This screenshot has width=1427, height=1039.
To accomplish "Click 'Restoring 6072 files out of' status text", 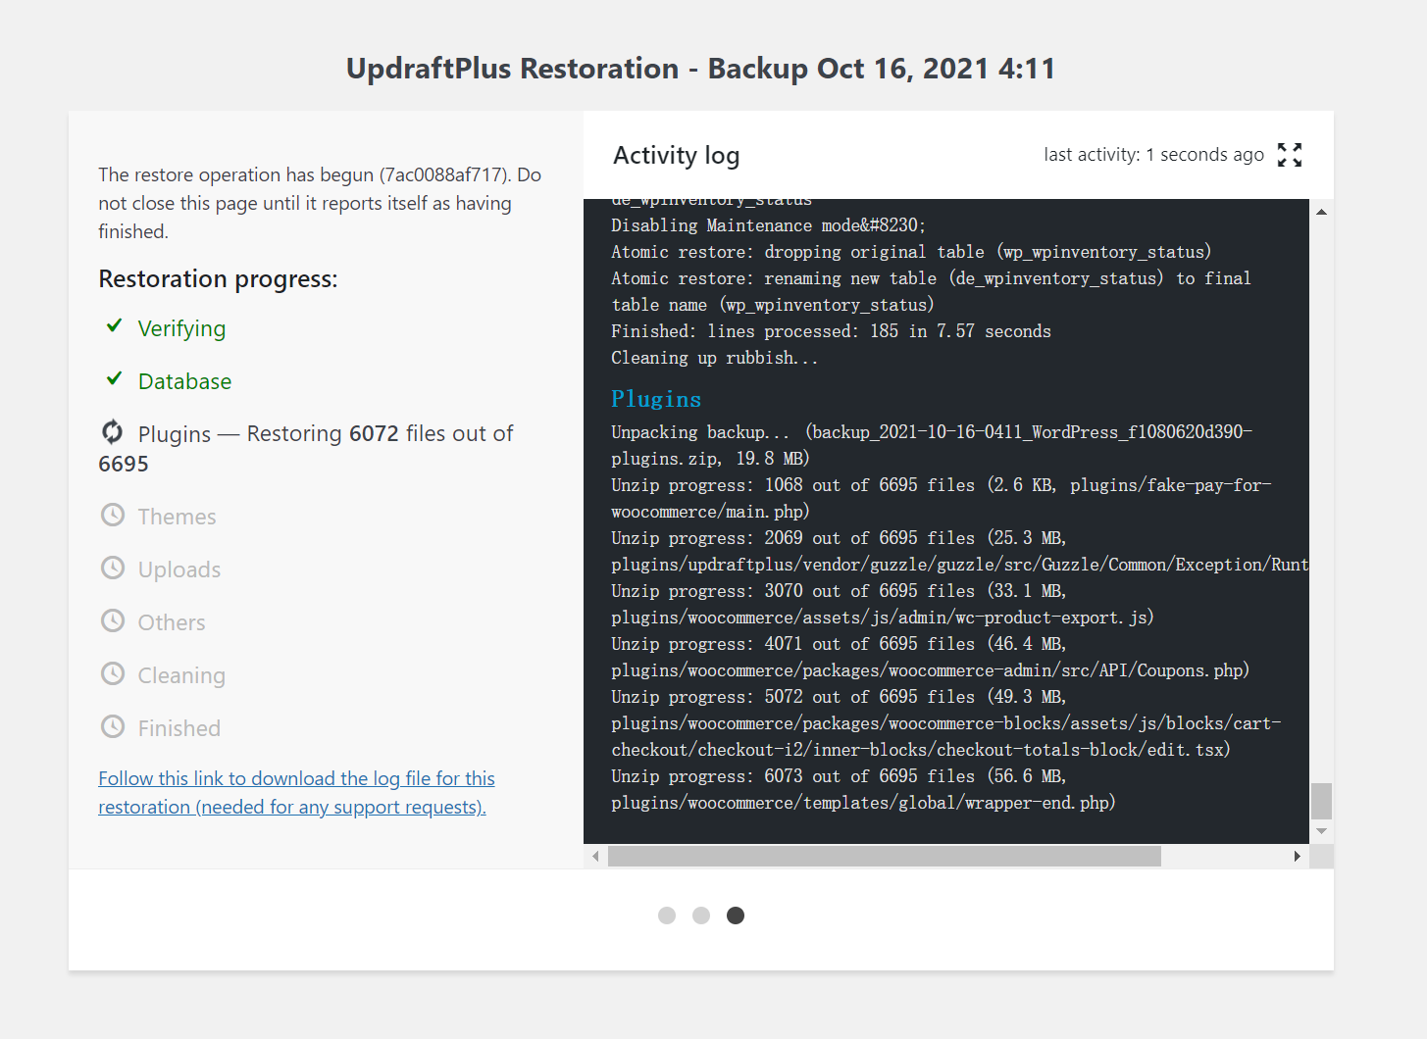I will (x=380, y=433).
